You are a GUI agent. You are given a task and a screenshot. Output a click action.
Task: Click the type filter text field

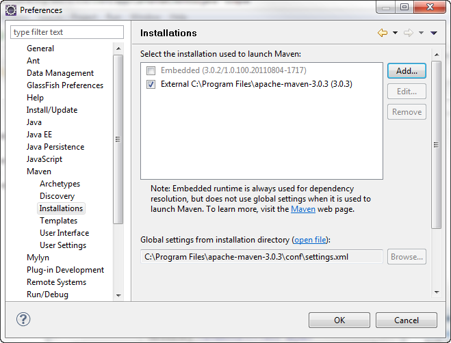67,32
